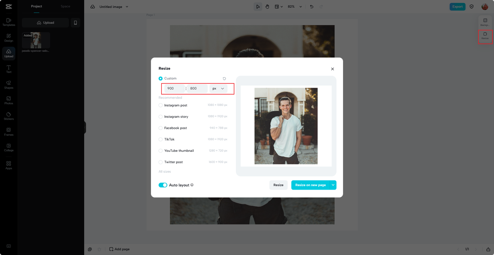Open the Background panel on right

point(485,22)
